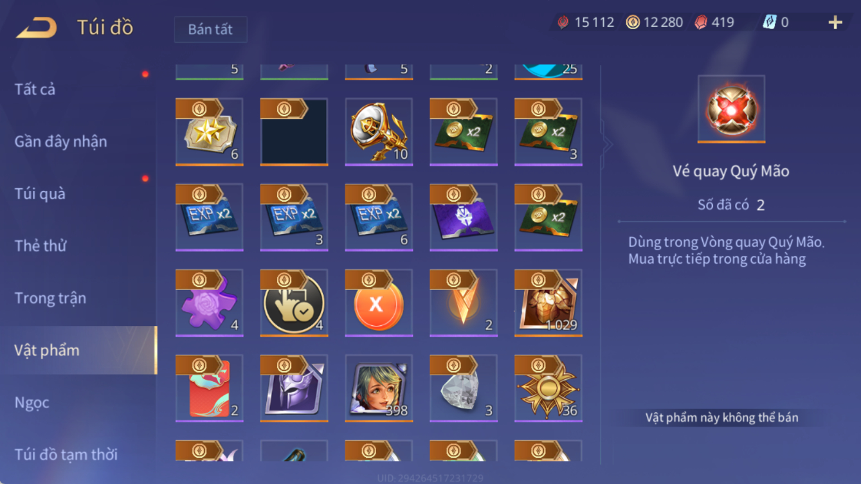Select the purple rose puzzle piece
Screen dimensions: 861x484
click(x=209, y=303)
